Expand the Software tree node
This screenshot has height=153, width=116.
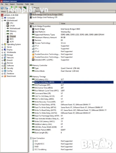[2, 66]
